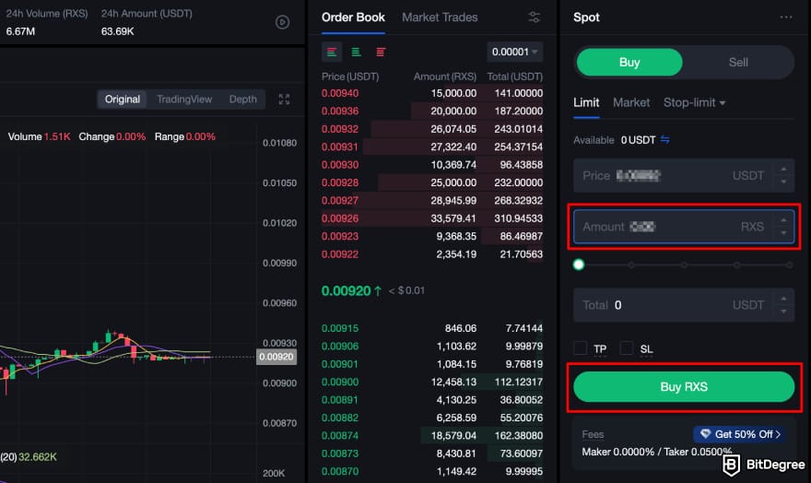Select the Limit order tab
The height and width of the screenshot is (483, 811).
click(x=586, y=102)
